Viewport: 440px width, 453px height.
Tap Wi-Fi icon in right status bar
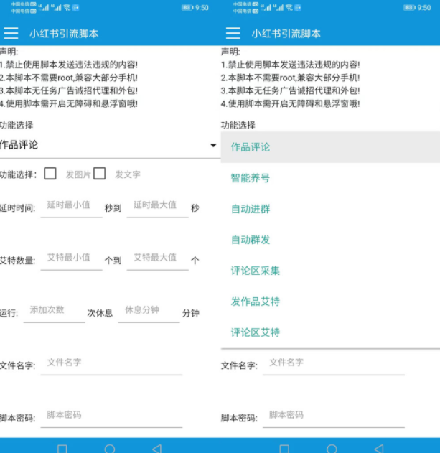[x=289, y=7]
